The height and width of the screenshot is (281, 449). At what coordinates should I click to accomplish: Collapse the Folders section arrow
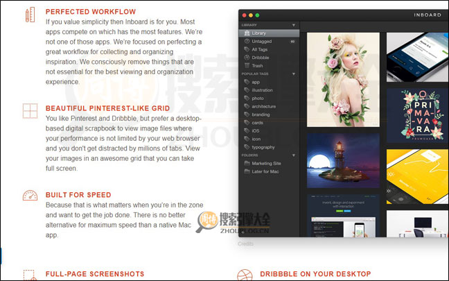pyautogui.click(x=294, y=155)
